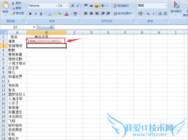
Task: Open text orientation options
Action: point(103,6)
